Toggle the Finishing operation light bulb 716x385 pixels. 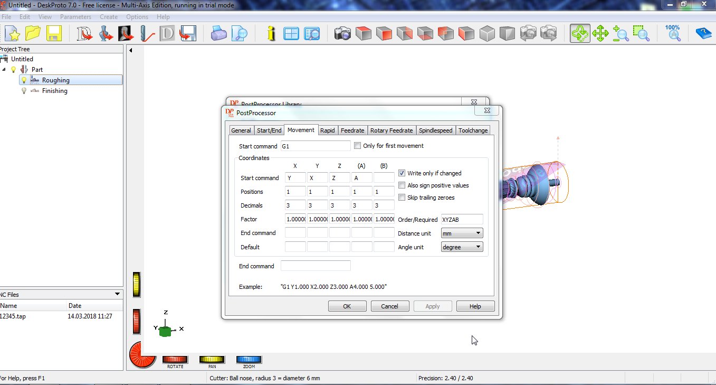pyautogui.click(x=24, y=91)
